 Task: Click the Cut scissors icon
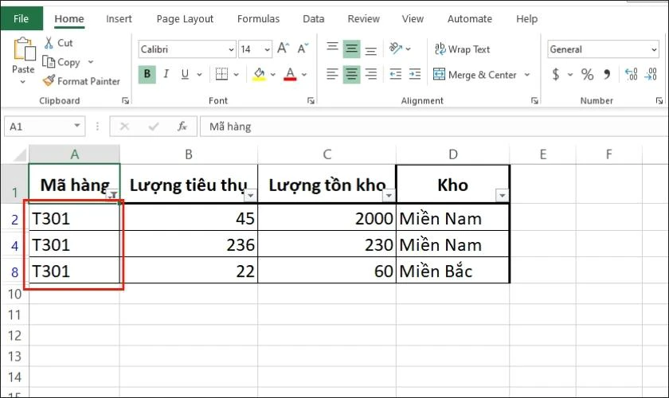coord(49,43)
